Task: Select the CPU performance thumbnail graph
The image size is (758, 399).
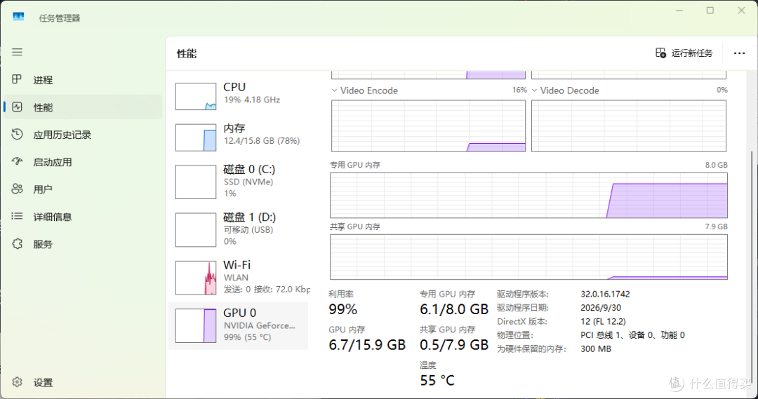Action: (x=196, y=96)
